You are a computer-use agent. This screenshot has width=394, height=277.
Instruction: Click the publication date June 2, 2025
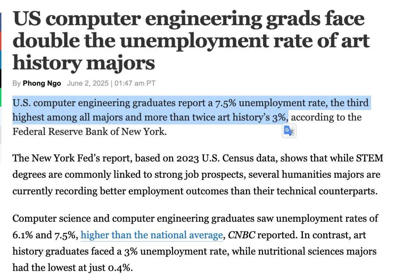(x=88, y=83)
